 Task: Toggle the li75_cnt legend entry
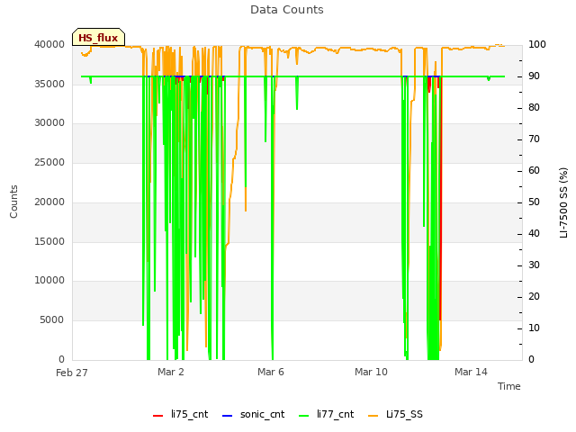tap(180, 414)
